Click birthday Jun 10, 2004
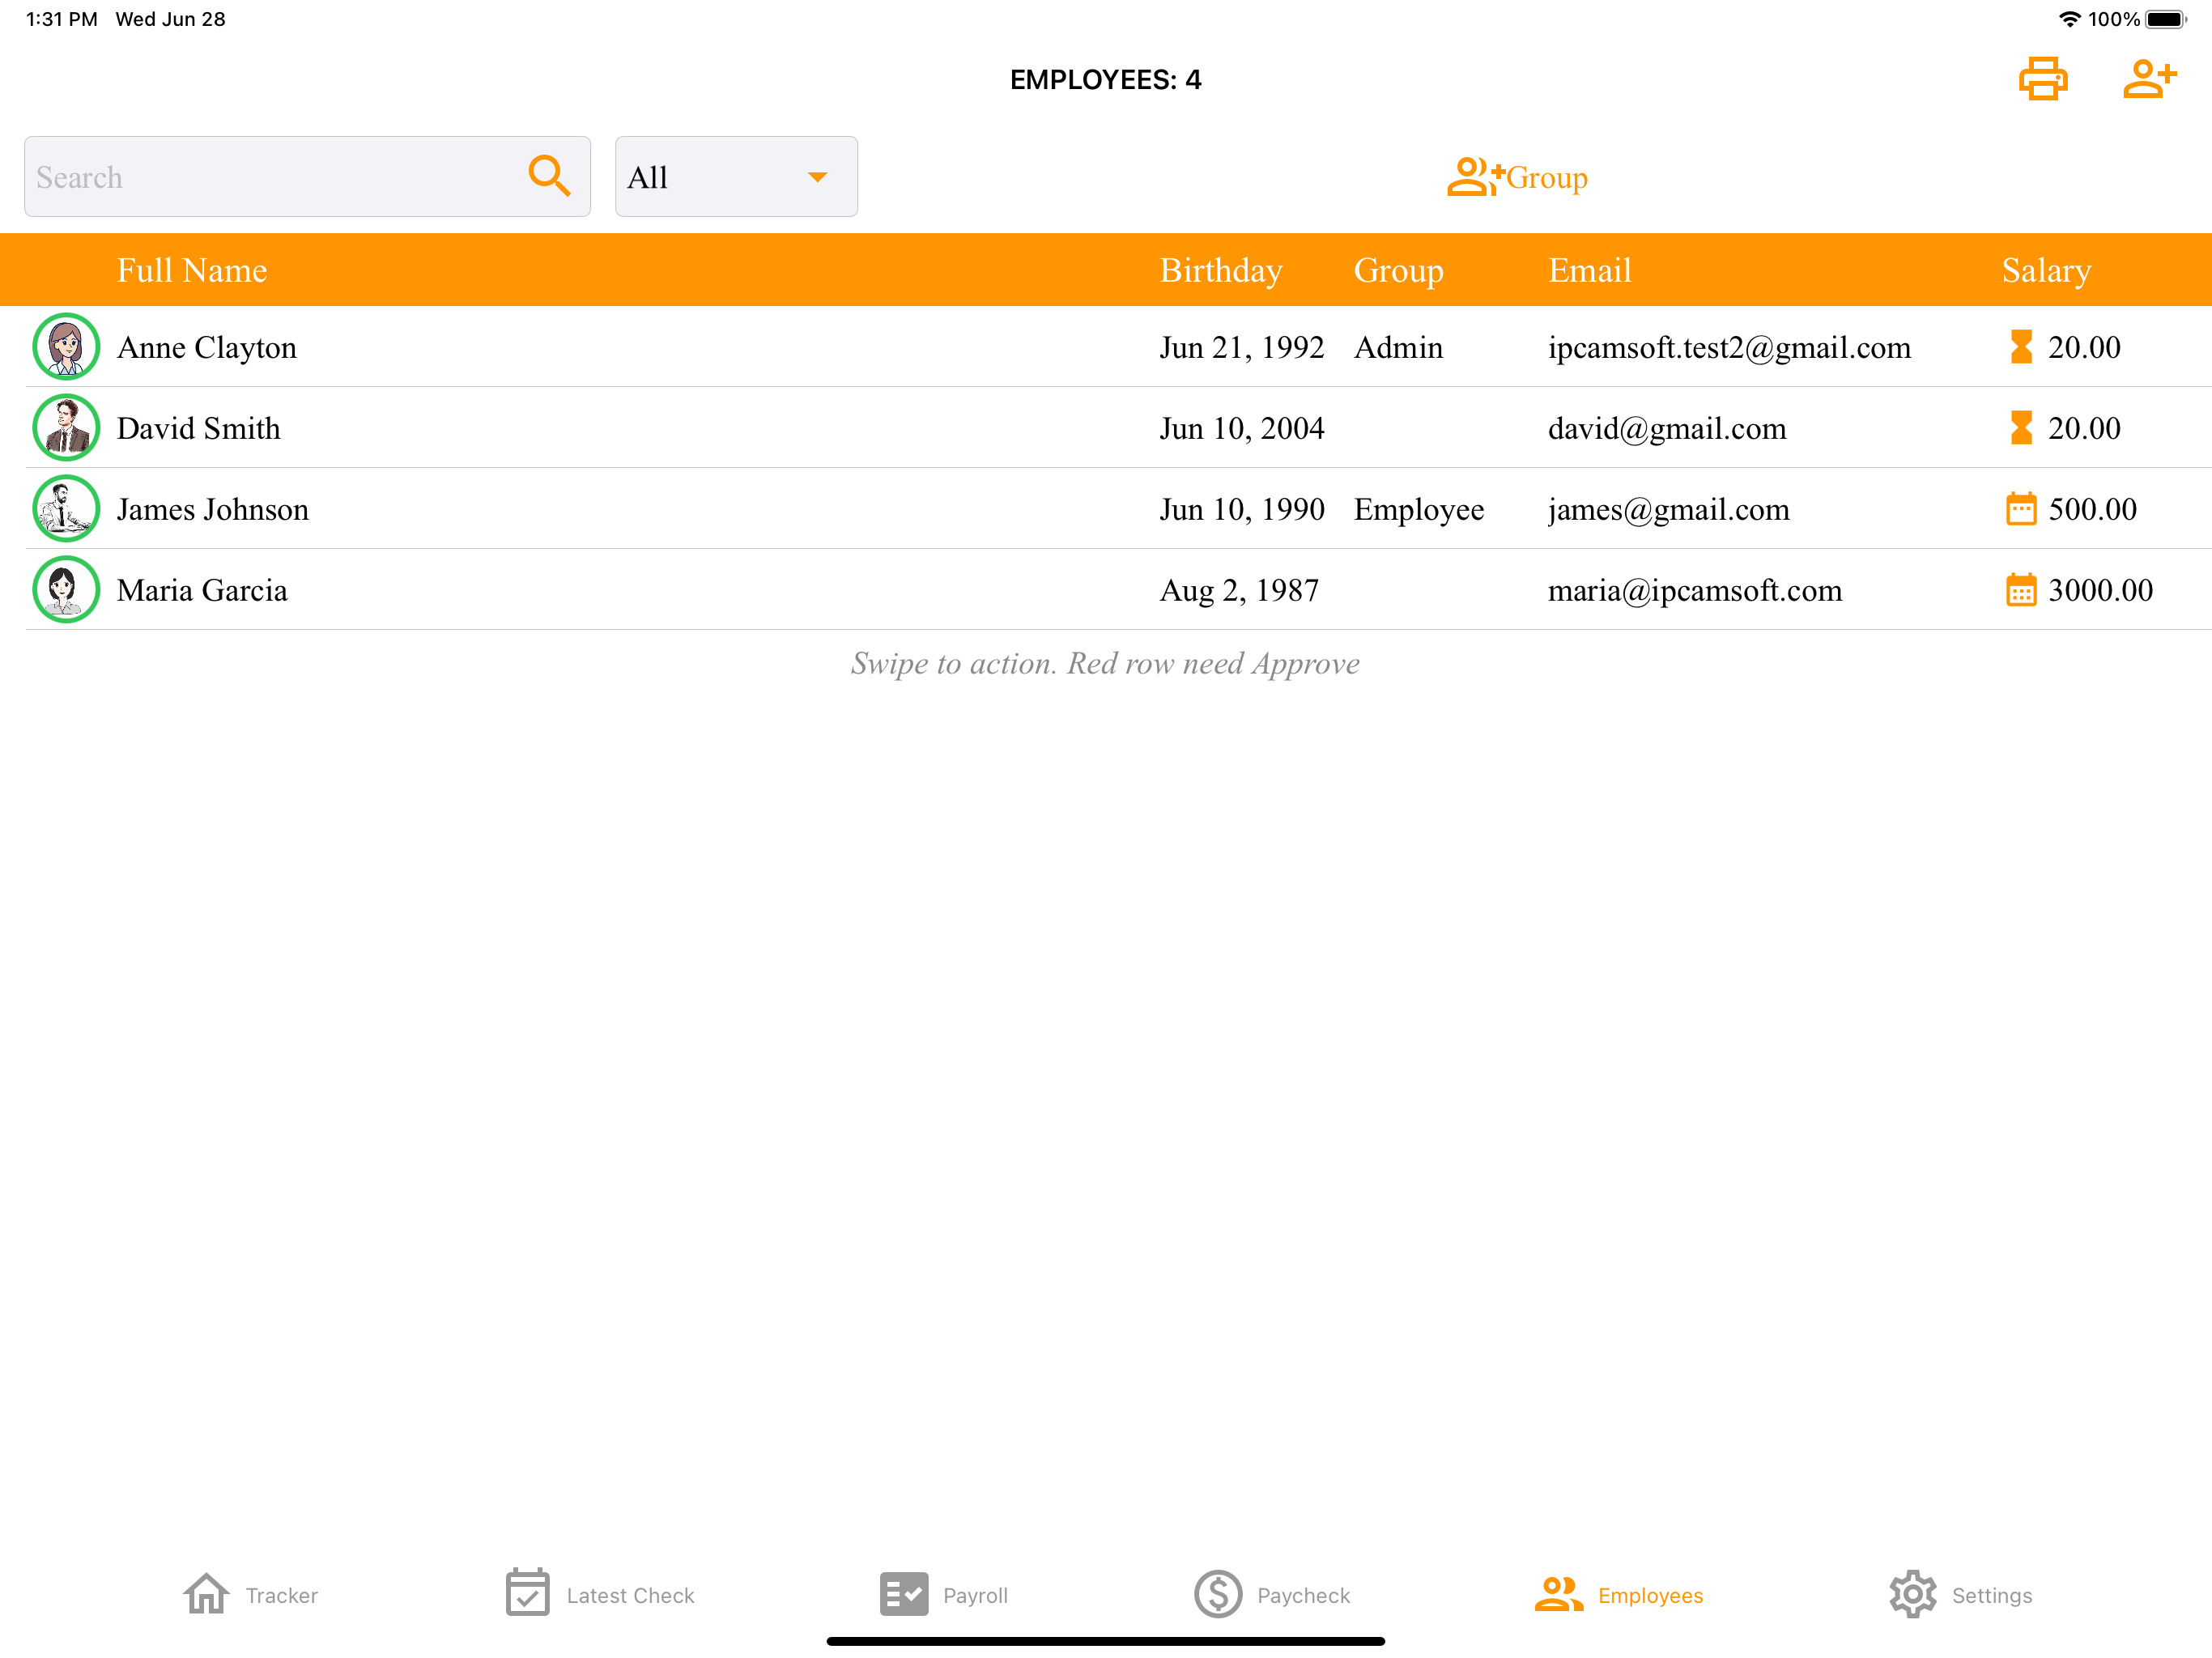Image resolution: width=2212 pixels, height=1658 pixels. pos(1241,428)
